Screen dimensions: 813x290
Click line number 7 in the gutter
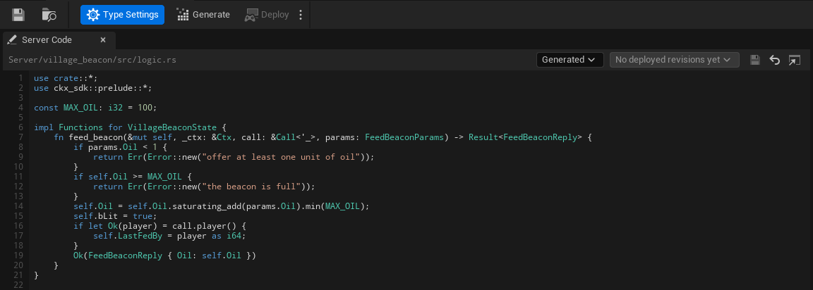point(20,137)
